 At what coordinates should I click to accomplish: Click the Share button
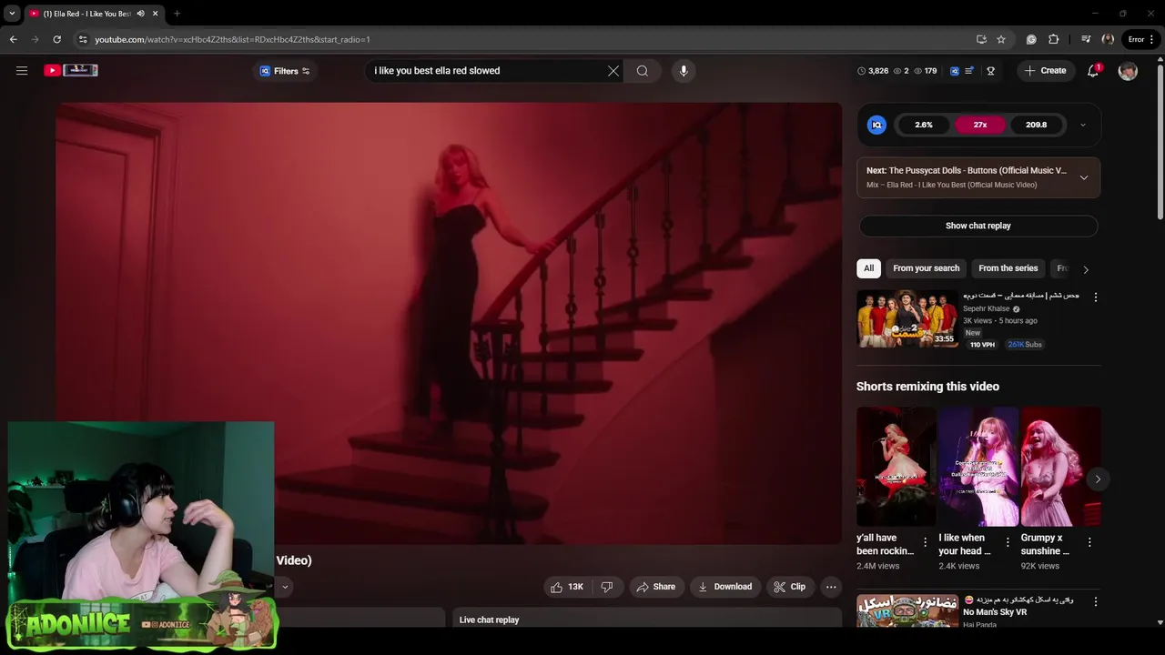pos(655,587)
